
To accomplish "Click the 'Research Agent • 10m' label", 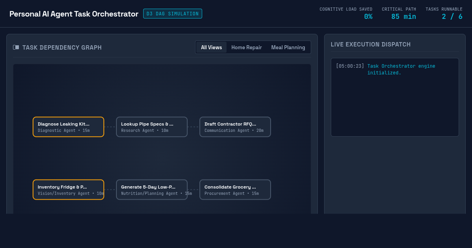I will click(145, 130).
